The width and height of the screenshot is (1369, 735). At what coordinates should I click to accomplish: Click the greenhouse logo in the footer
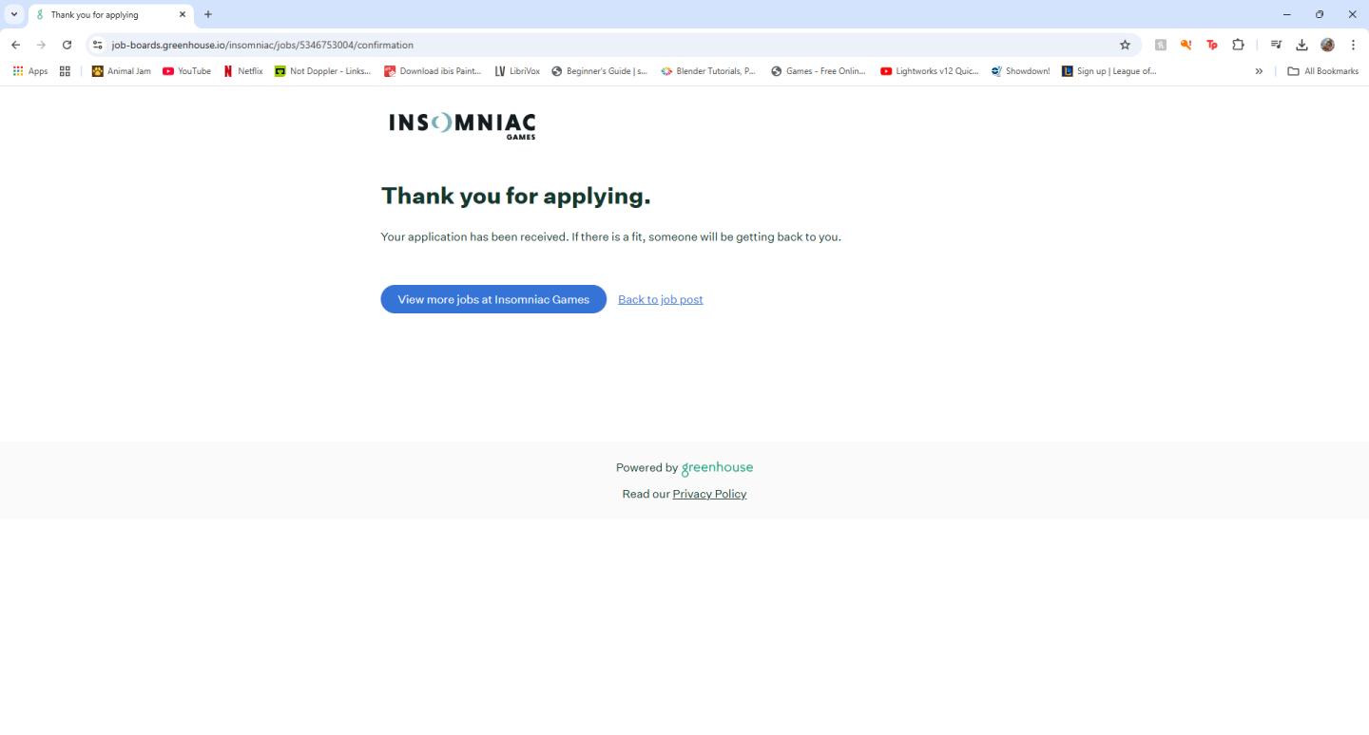(717, 467)
